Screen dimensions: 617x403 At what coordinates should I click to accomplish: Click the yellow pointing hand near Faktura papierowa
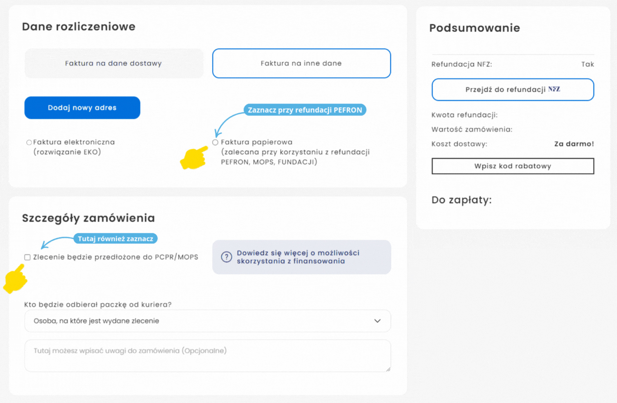(193, 158)
